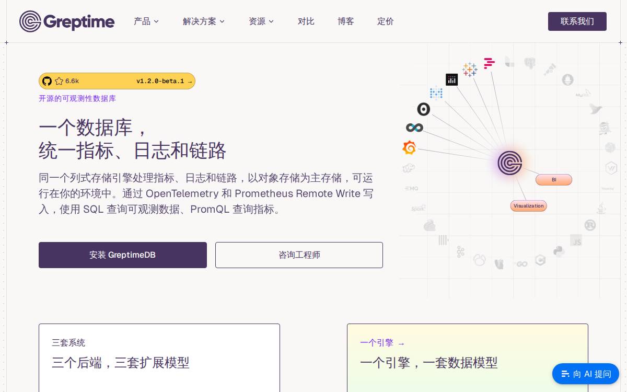Click the 6.6k star count
The height and width of the screenshot is (392, 627).
click(72, 81)
